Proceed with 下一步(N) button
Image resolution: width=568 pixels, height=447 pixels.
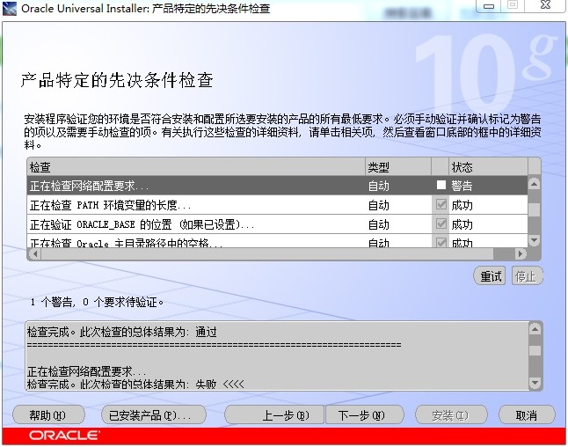click(364, 415)
